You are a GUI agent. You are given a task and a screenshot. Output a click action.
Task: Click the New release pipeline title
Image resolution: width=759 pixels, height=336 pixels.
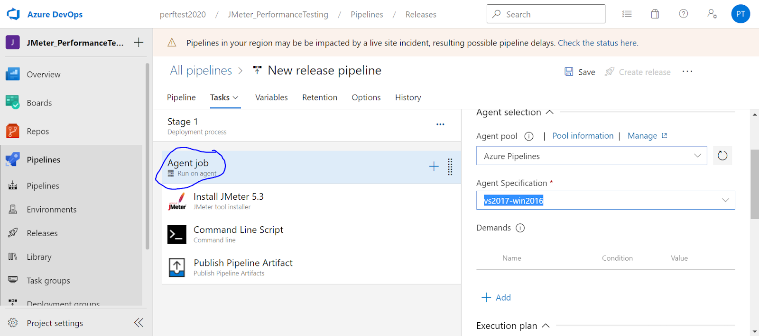(324, 71)
